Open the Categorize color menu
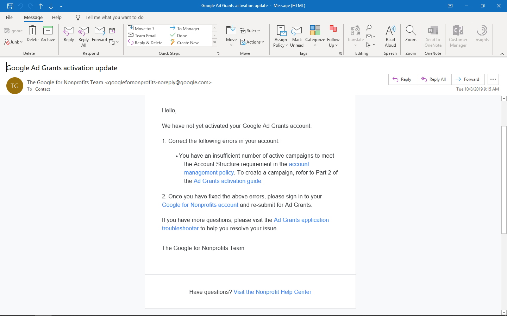The height and width of the screenshot is (316, 507). (x=315, y=36)
